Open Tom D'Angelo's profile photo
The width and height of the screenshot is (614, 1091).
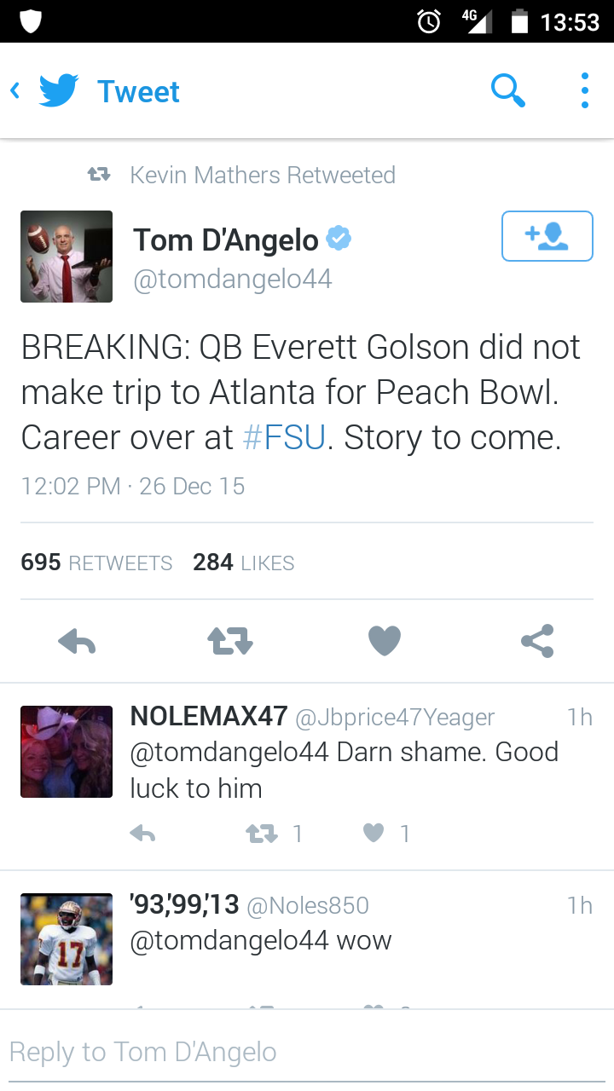67,257
